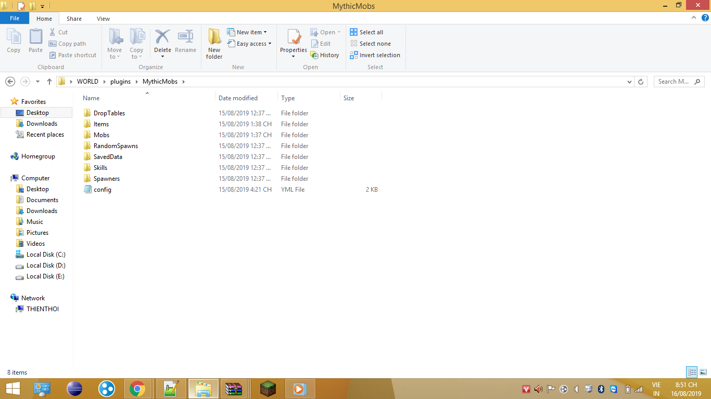
Task: Open the Easy access dropdown
Action: [249, 44]
